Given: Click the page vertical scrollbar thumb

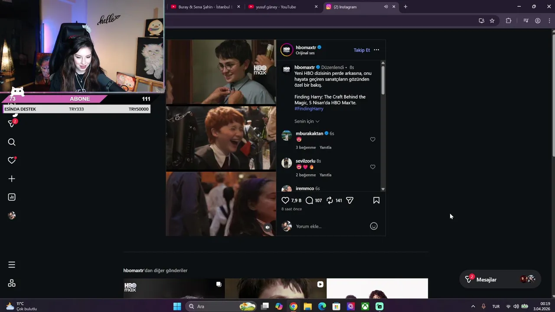Looking at the screenshot, I should [x=553, y=95].
